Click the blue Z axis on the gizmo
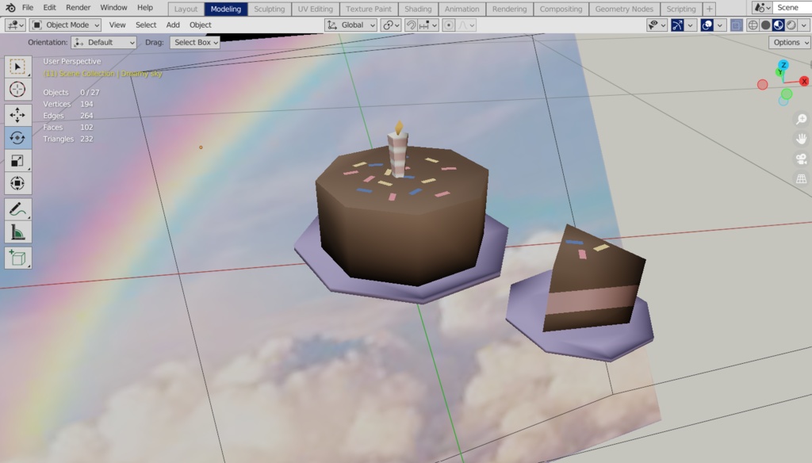This screenshot has width=812, height=463. point(783,65)
